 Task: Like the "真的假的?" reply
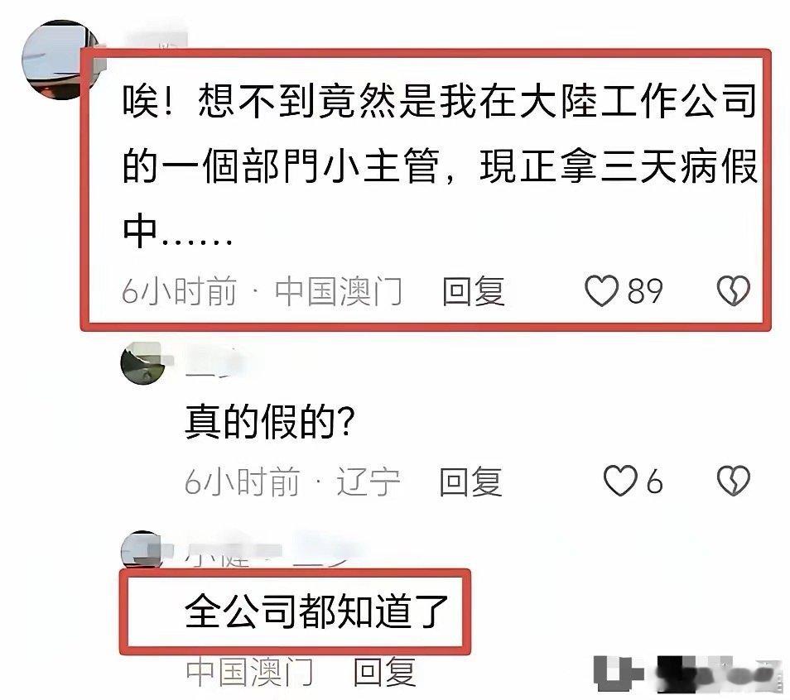pos(620,481)
